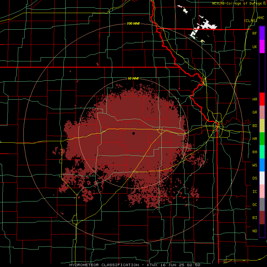Select the 'HR' legend label
This screenshot has height=267, width=267.
pyautogui.click(x=255, y=139)
